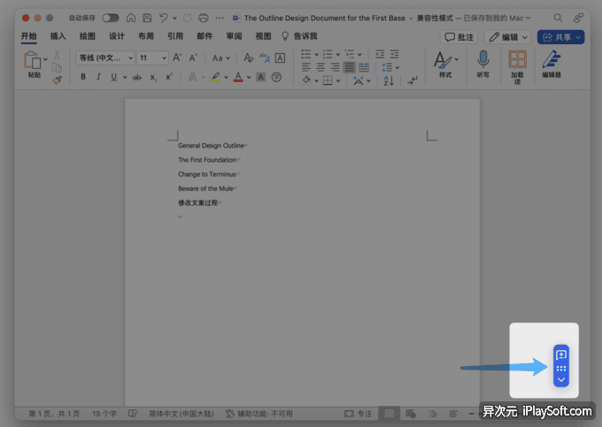Open the borders dropdown arrow
The width and height of the screenshot is (602, 427).
click(x=338, y=80)
